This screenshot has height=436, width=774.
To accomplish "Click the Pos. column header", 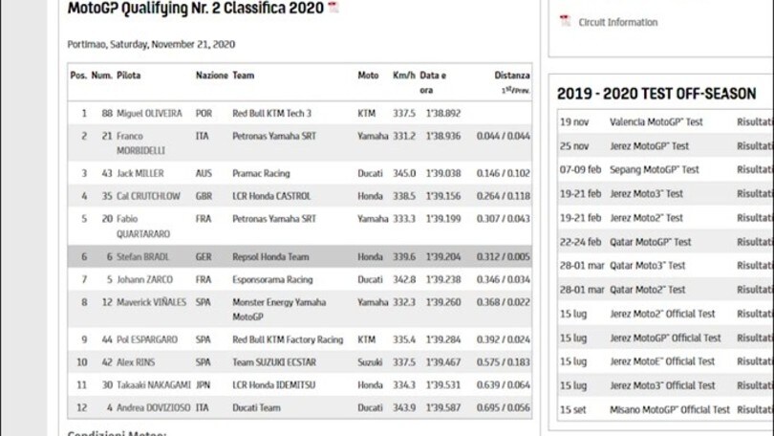I will (78, 76).
